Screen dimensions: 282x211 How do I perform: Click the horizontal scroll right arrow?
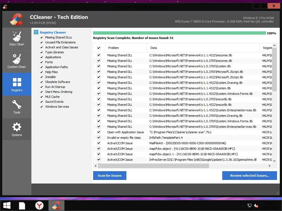[x=269, y=166]
